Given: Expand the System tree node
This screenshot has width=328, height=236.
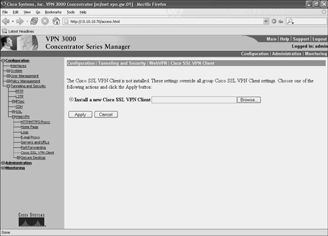Looking at the screenshot, I should [8, 71].
